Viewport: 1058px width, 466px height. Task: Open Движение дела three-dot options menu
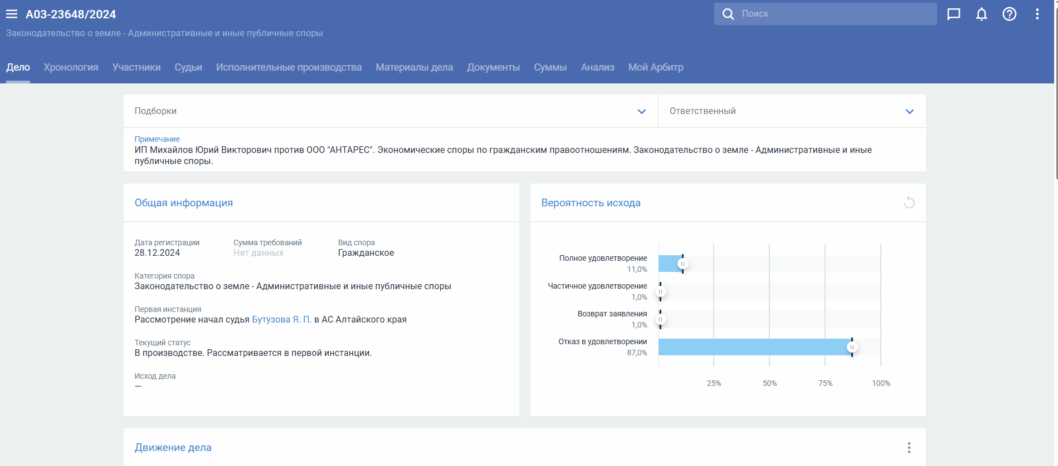point(909,448)
